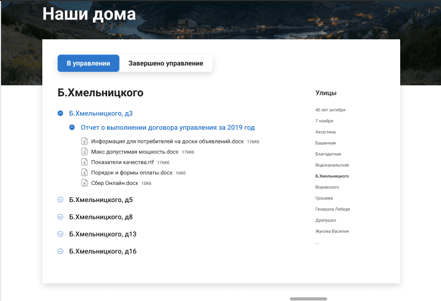Click file icon beside Показатели качества.rtf
This screenshot has width=441, height=301.
(x=85, y=162)
